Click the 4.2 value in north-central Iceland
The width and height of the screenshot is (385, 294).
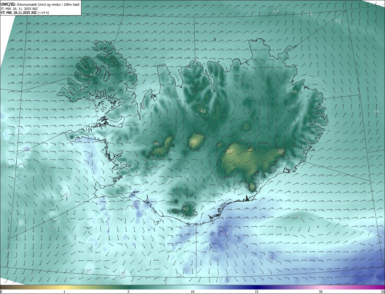point(203,111)
